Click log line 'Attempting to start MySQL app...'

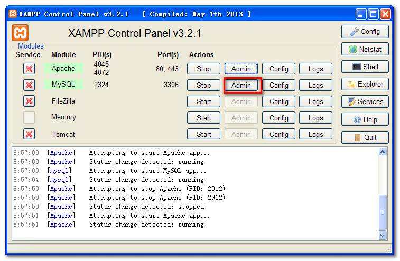click(148, 171)
